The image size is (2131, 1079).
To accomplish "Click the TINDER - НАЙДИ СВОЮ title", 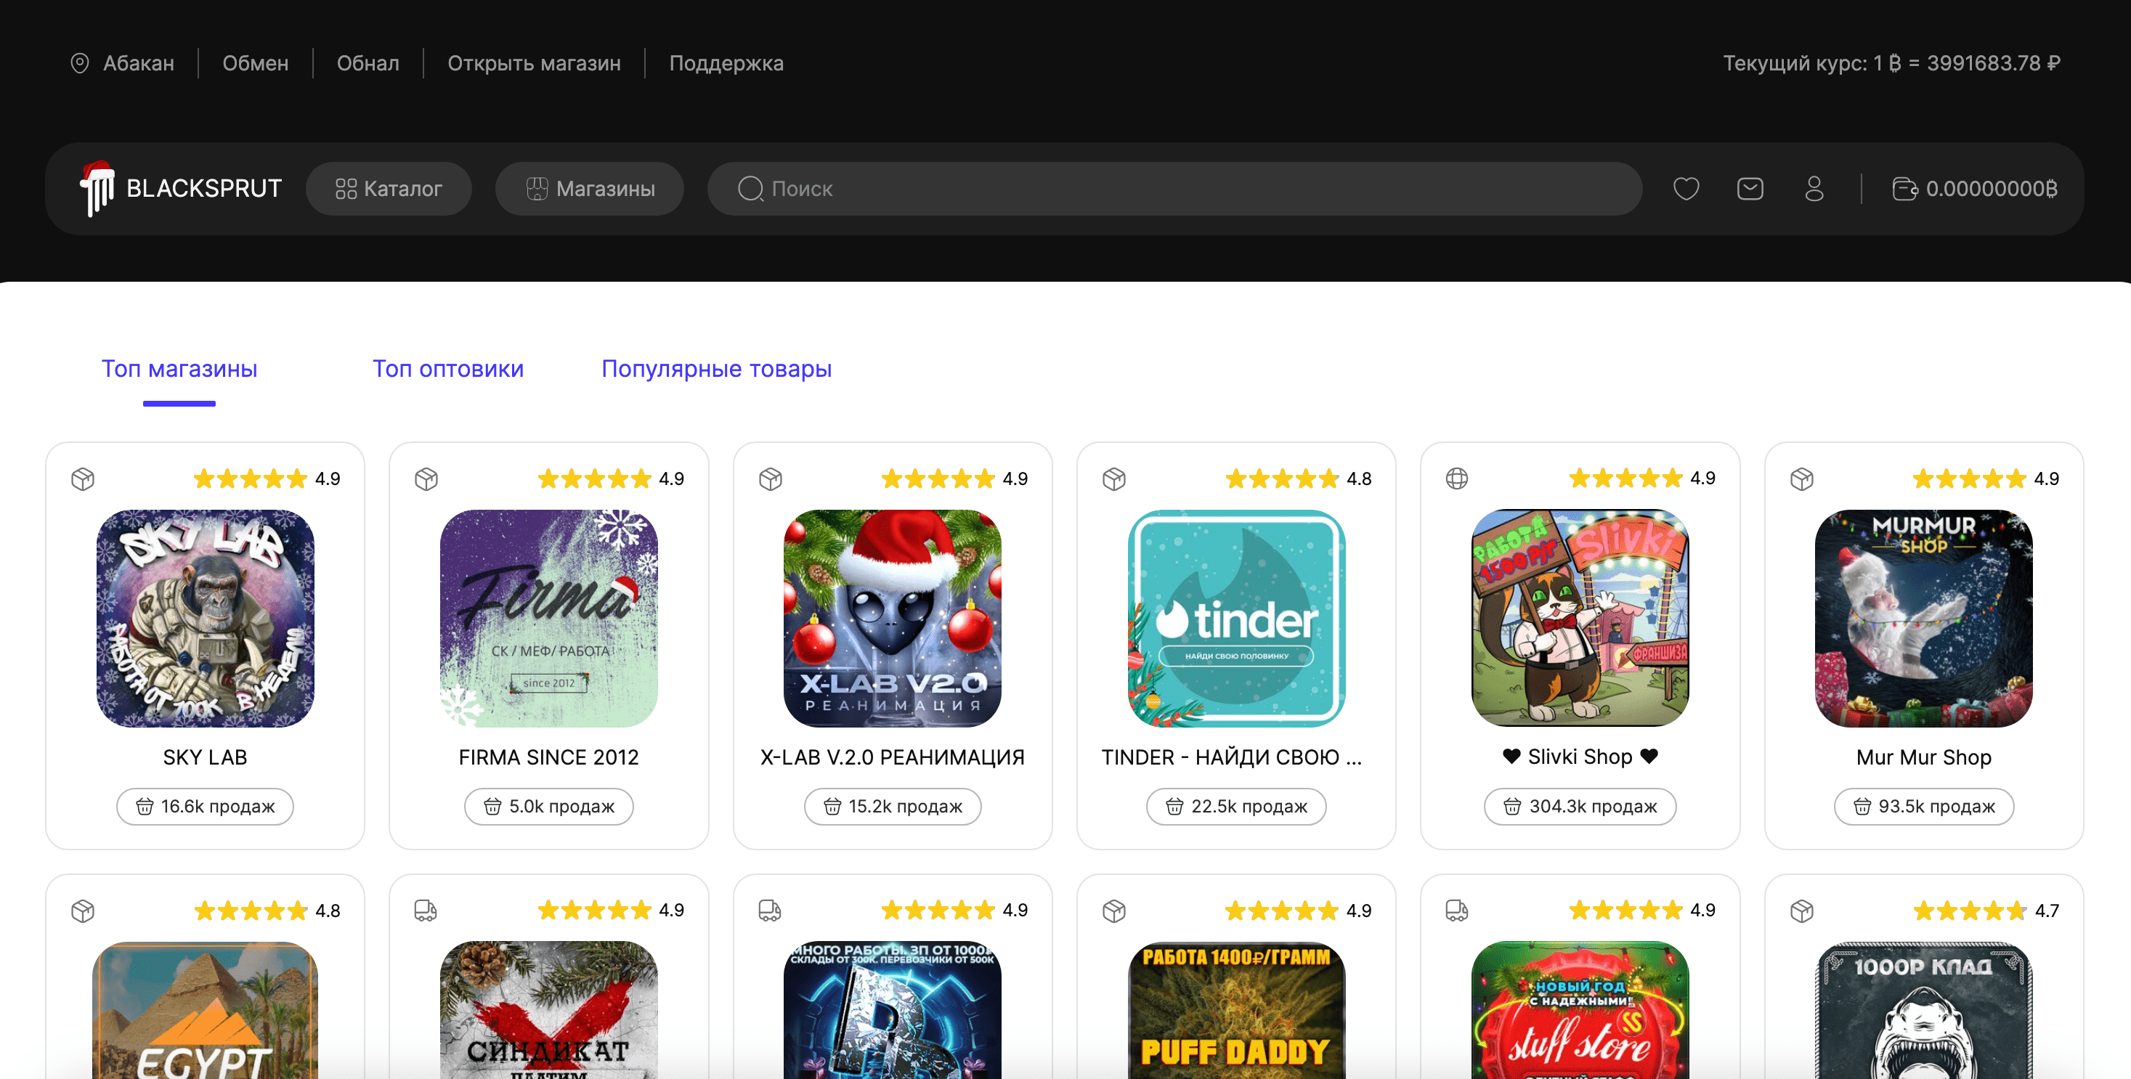I will [x=1232, y=757].
